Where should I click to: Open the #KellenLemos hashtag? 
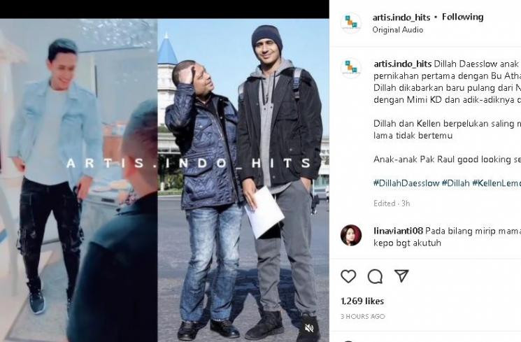[x=497, y=183]
